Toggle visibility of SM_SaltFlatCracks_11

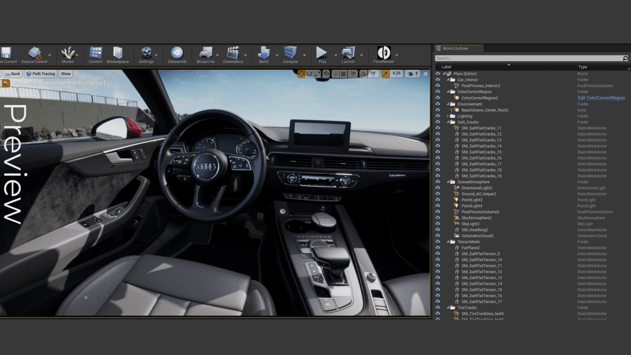coord(438,128)
